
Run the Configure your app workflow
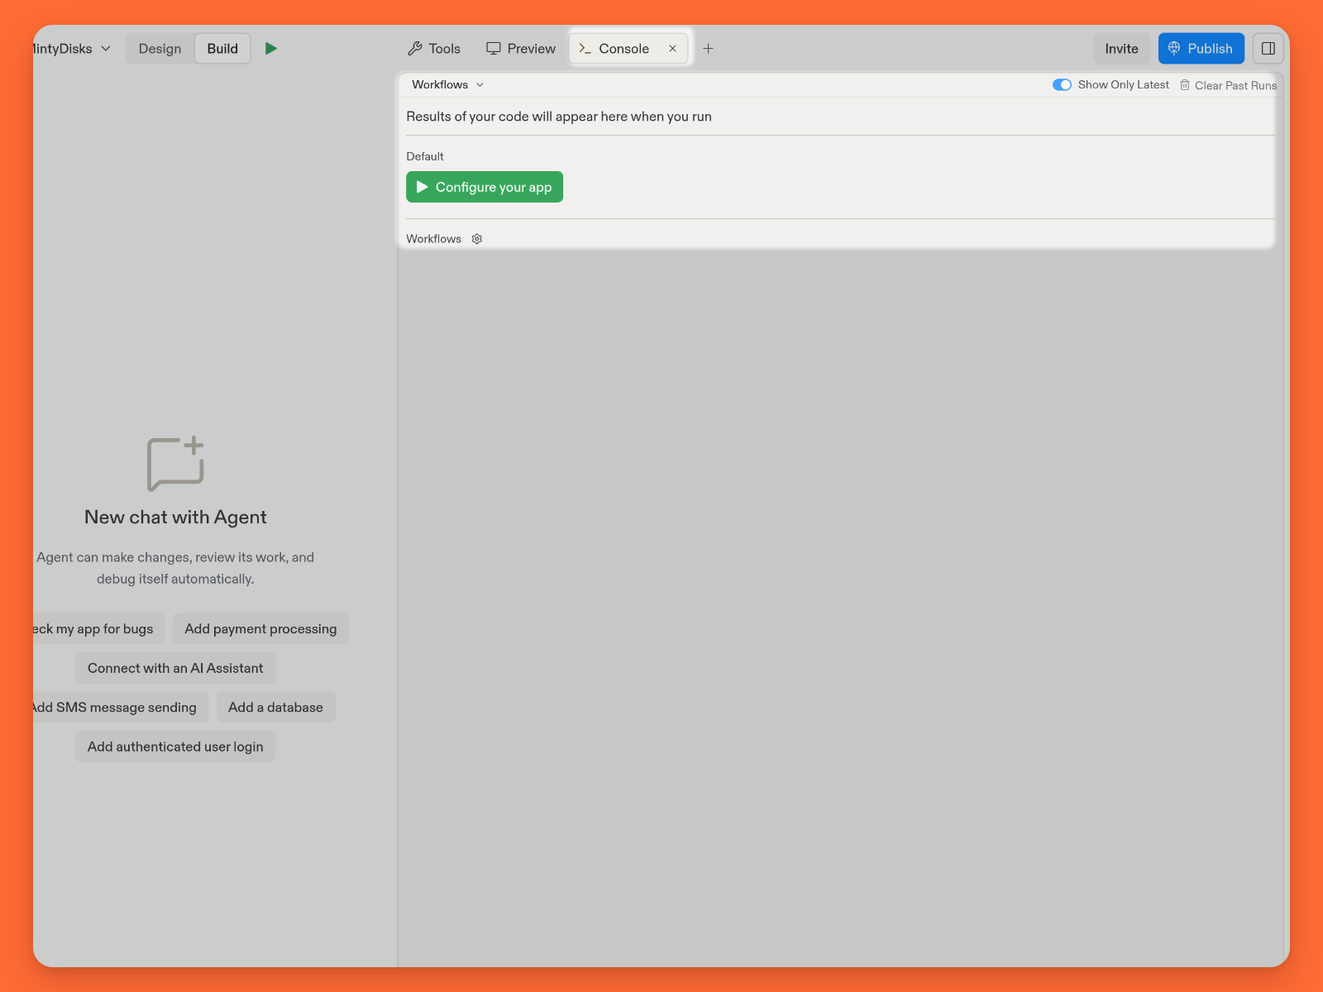click(485, 187)
